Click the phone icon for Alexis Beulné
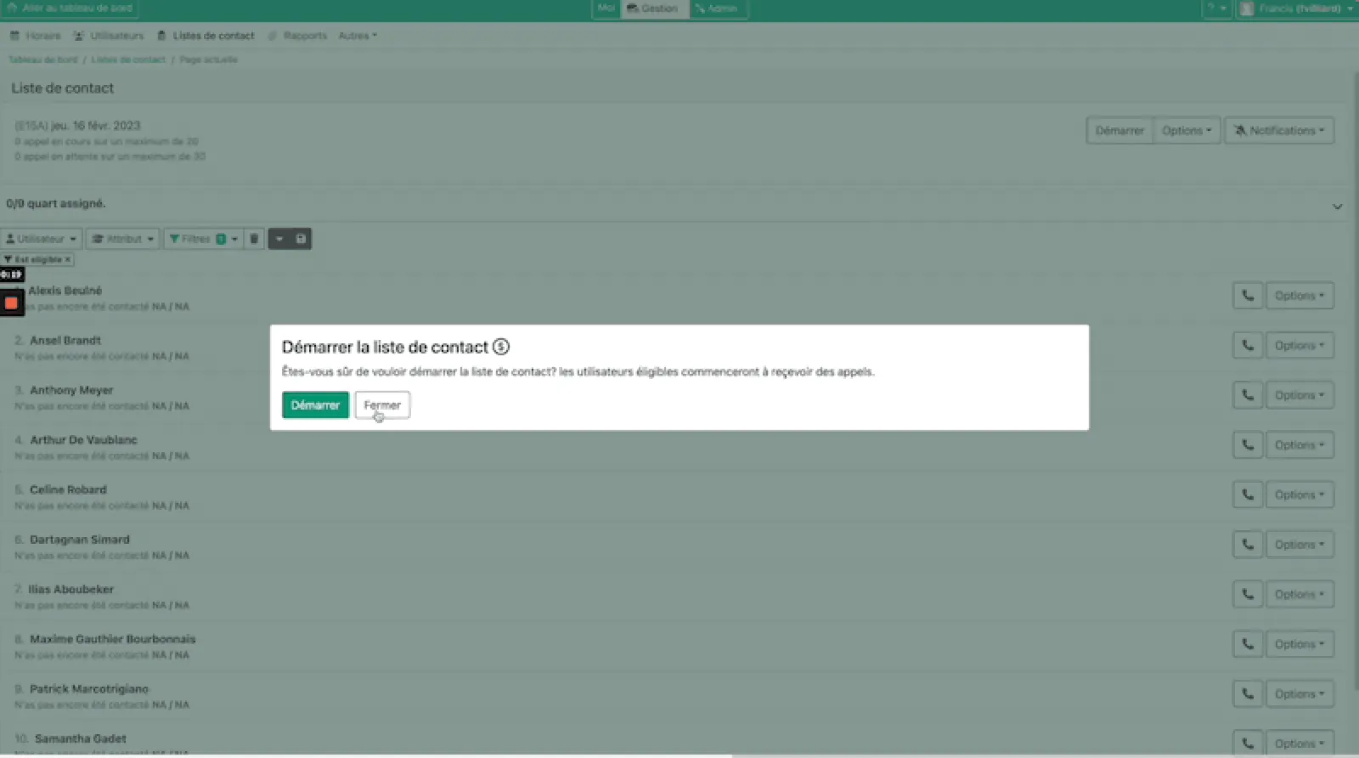Screen dimensions: 1359x758 [x=1248, y=296]
